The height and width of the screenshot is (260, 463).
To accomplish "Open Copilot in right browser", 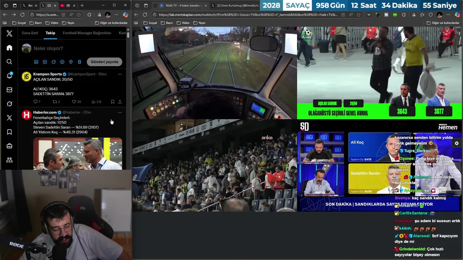I will click(457, 15).
